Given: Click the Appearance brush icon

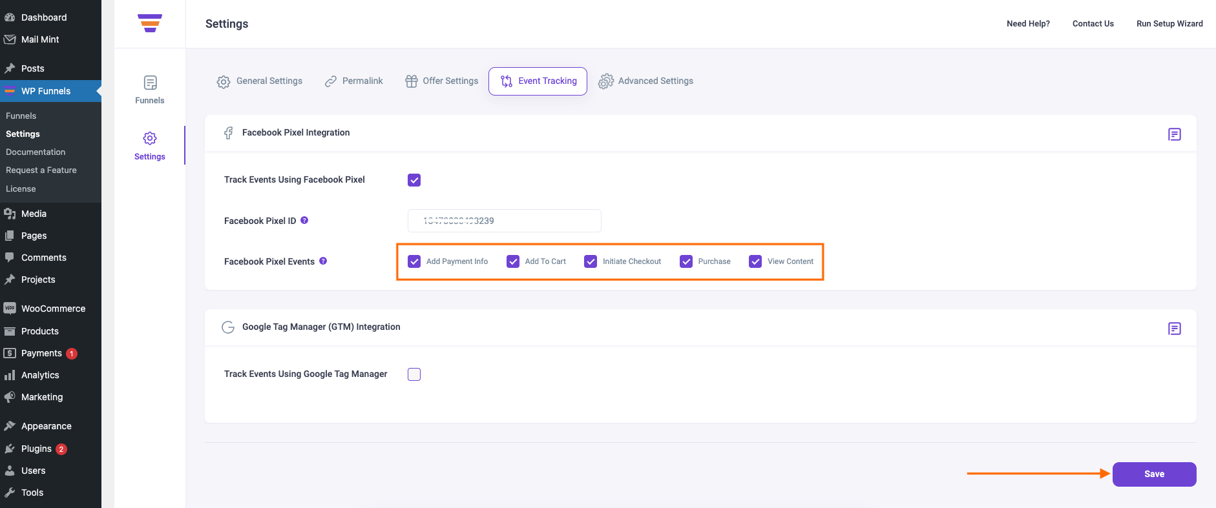Looking at the screenshot, I should click(10, 426).
